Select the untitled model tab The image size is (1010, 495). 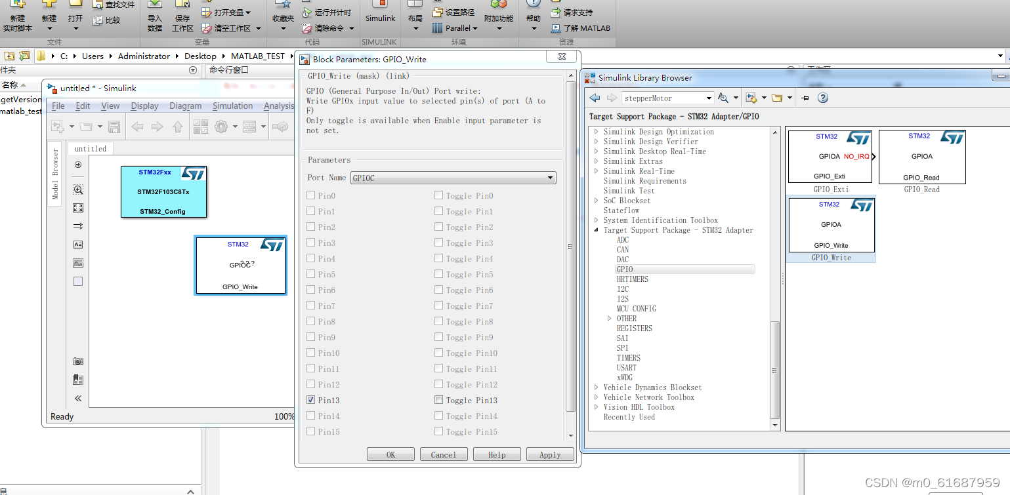91,149
